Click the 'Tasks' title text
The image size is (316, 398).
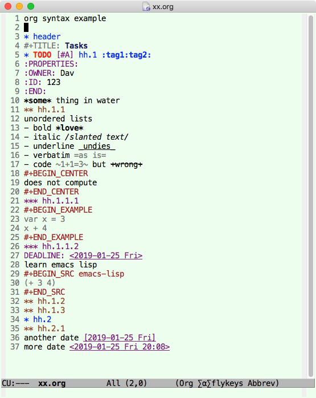click(76, 46)
